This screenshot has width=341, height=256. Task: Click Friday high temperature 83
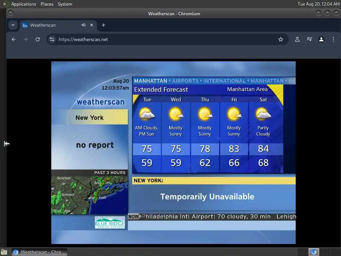pyautogui.click(x=234, y=149)
